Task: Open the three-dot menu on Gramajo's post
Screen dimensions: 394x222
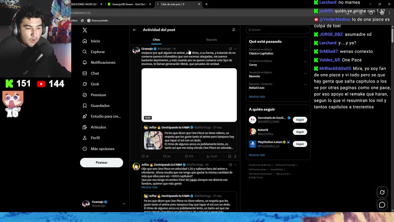Action: [235, 49]
